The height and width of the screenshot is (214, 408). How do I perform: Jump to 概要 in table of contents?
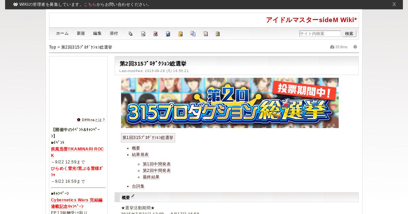coord(136,148)
